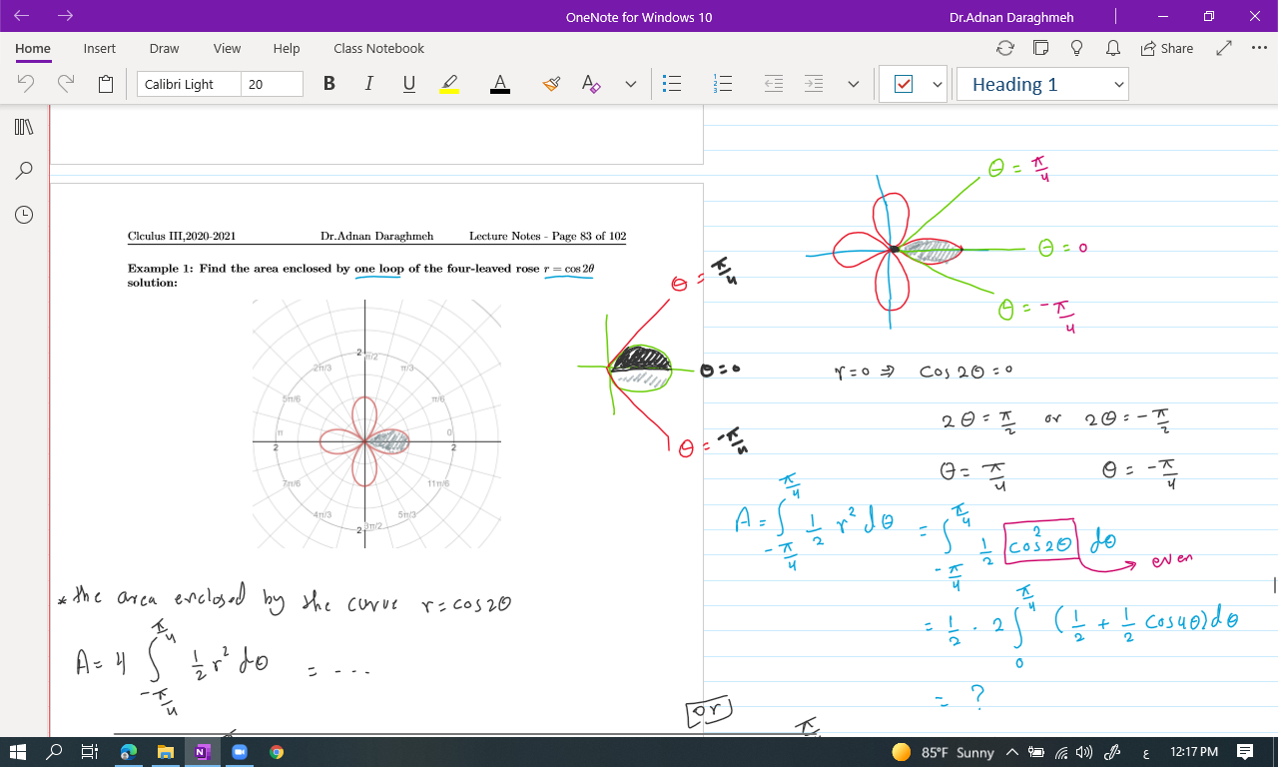View notifications bell icon
The height and width of the screenshot is (767, 1278).
(1113, 48)
